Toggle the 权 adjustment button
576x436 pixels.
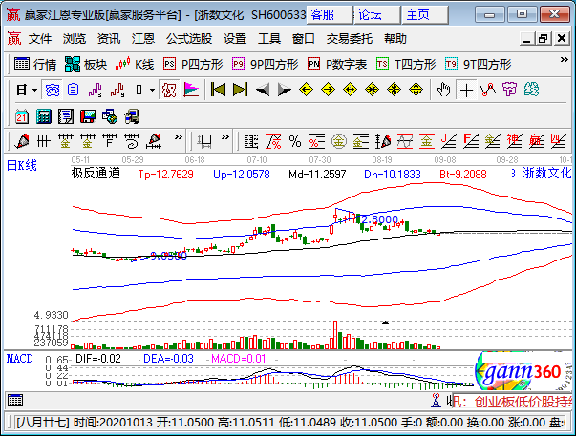click(169, 90)
